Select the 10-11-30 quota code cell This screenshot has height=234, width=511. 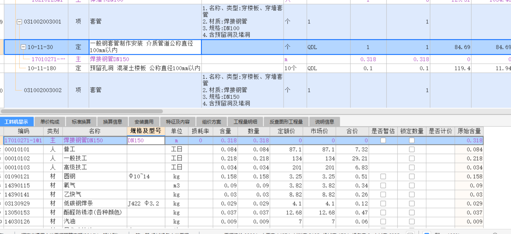tap(40, 47)
